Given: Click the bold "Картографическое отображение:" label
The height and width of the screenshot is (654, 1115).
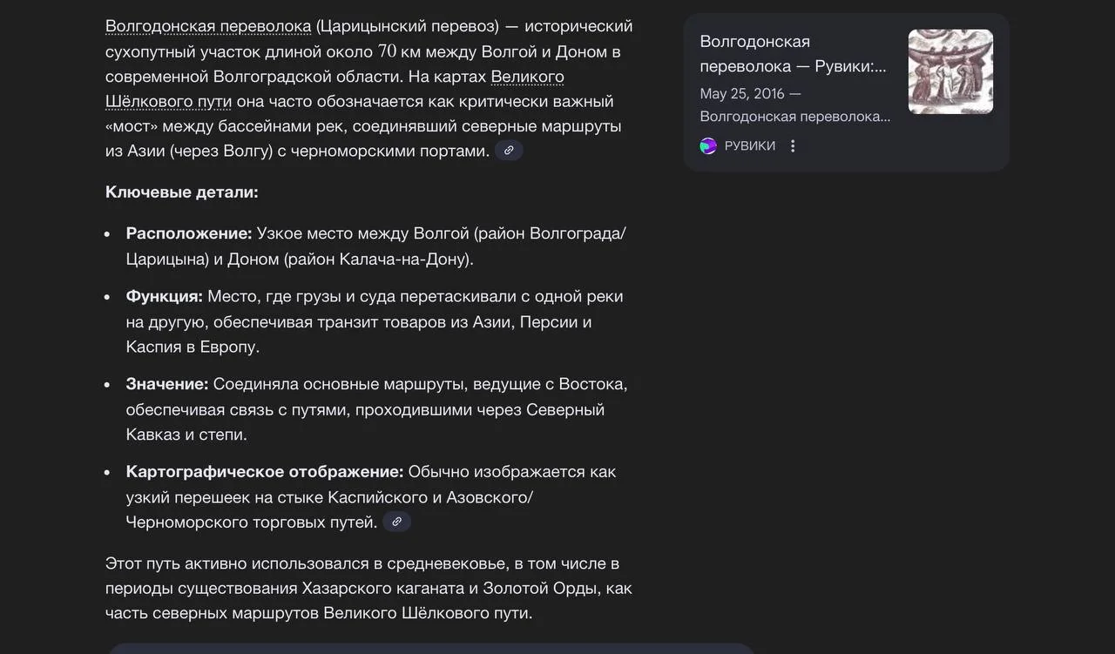Looking at the screenshot, I should coord(265,472).
